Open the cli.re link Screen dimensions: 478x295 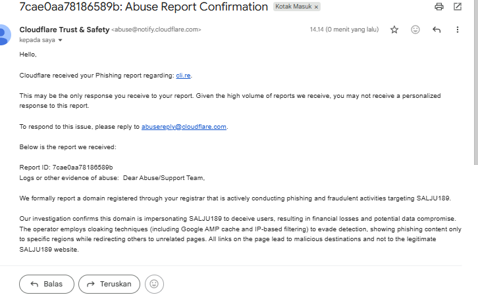(x=183, y=76)
